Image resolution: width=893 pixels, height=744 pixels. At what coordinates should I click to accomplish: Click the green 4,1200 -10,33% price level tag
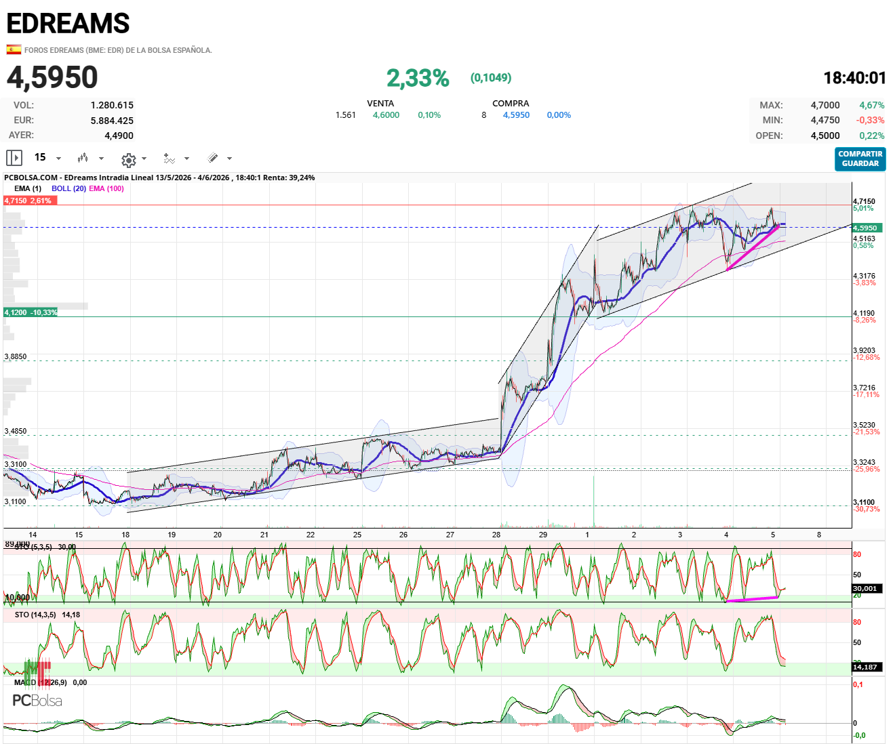coord(31,312)
